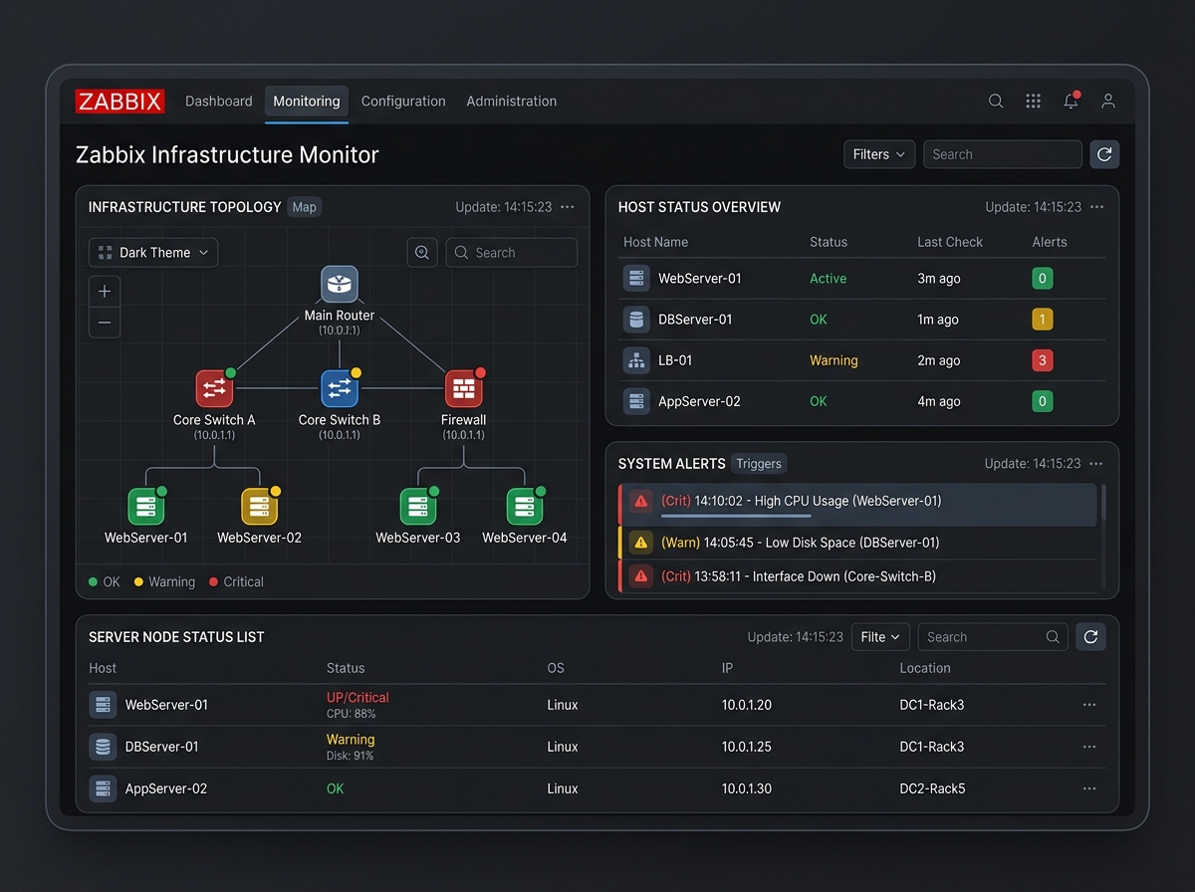
Task: Open row menu for AppServer-02 node
Action: coord(1089,788)
